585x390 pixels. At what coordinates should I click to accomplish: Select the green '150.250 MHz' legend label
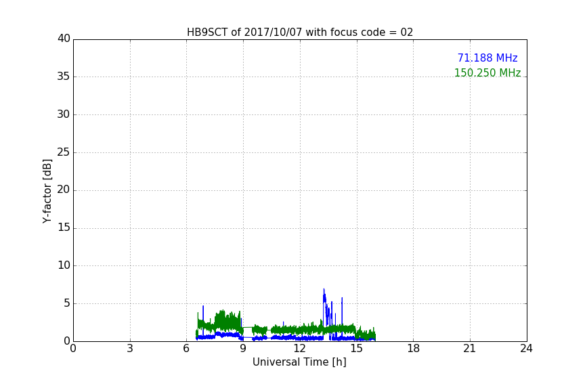pyautogui.click(x=487, y=72)
